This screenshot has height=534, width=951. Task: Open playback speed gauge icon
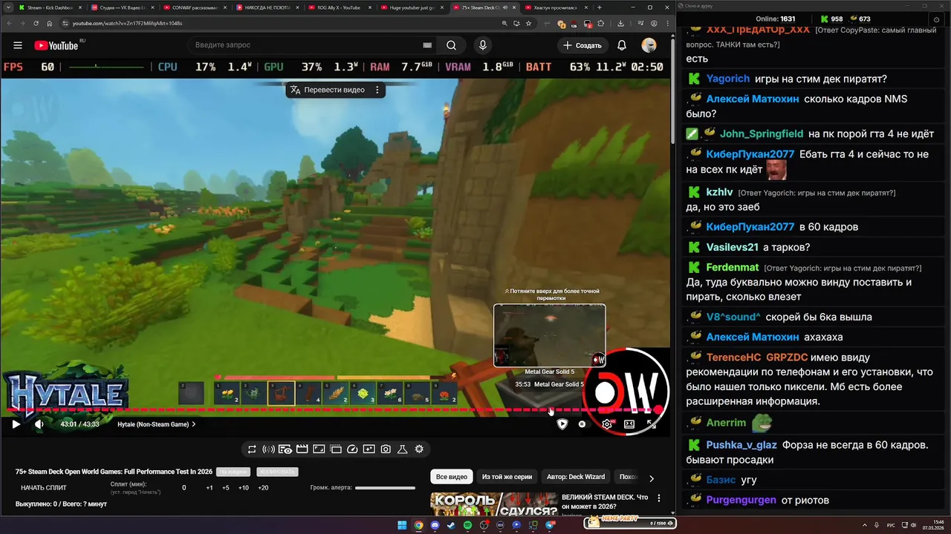click(352, 449)
